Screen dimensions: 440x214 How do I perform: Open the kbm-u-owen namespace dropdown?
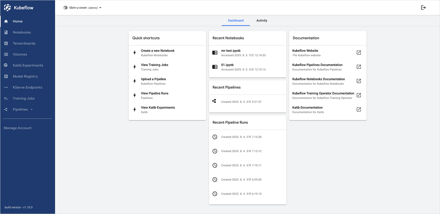point(83,8)
